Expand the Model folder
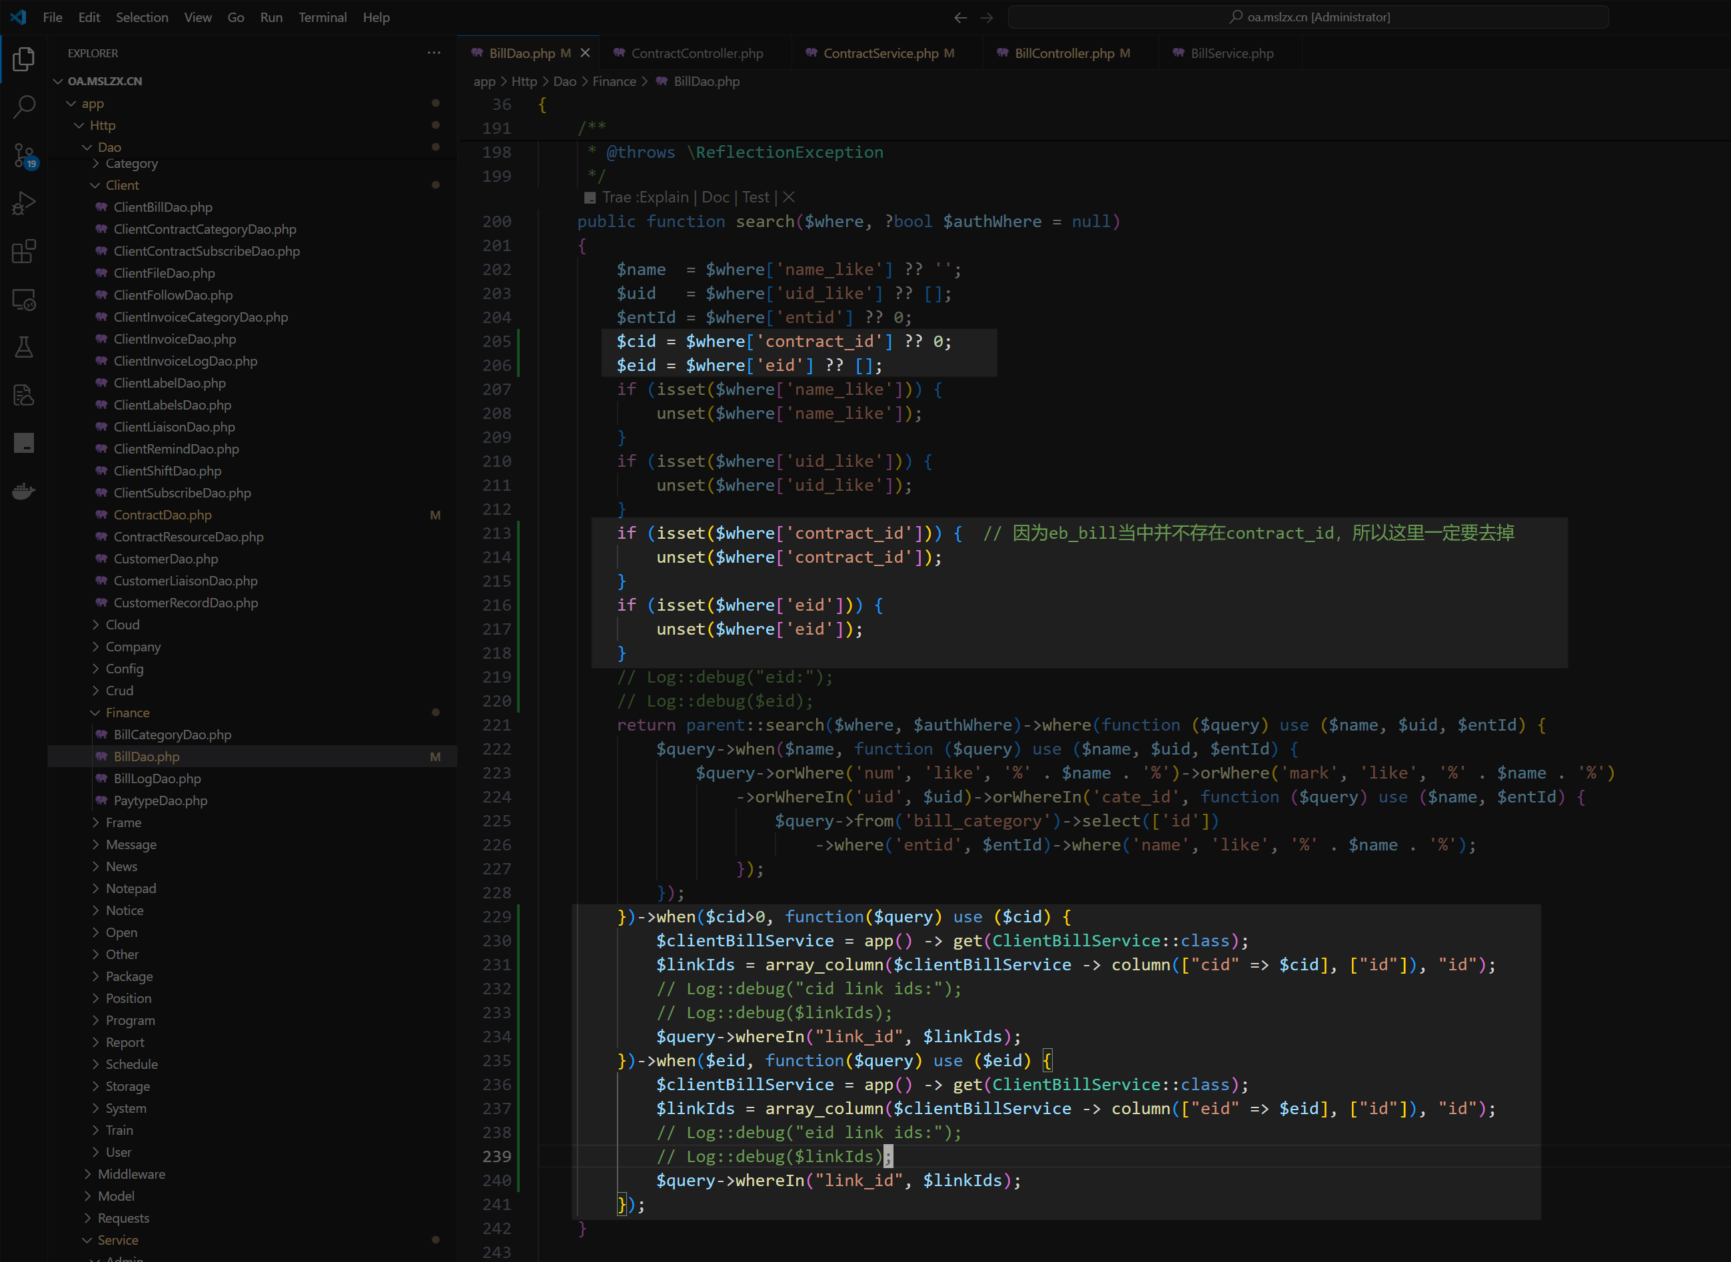1731x1262 pixels. point(116,1195)
